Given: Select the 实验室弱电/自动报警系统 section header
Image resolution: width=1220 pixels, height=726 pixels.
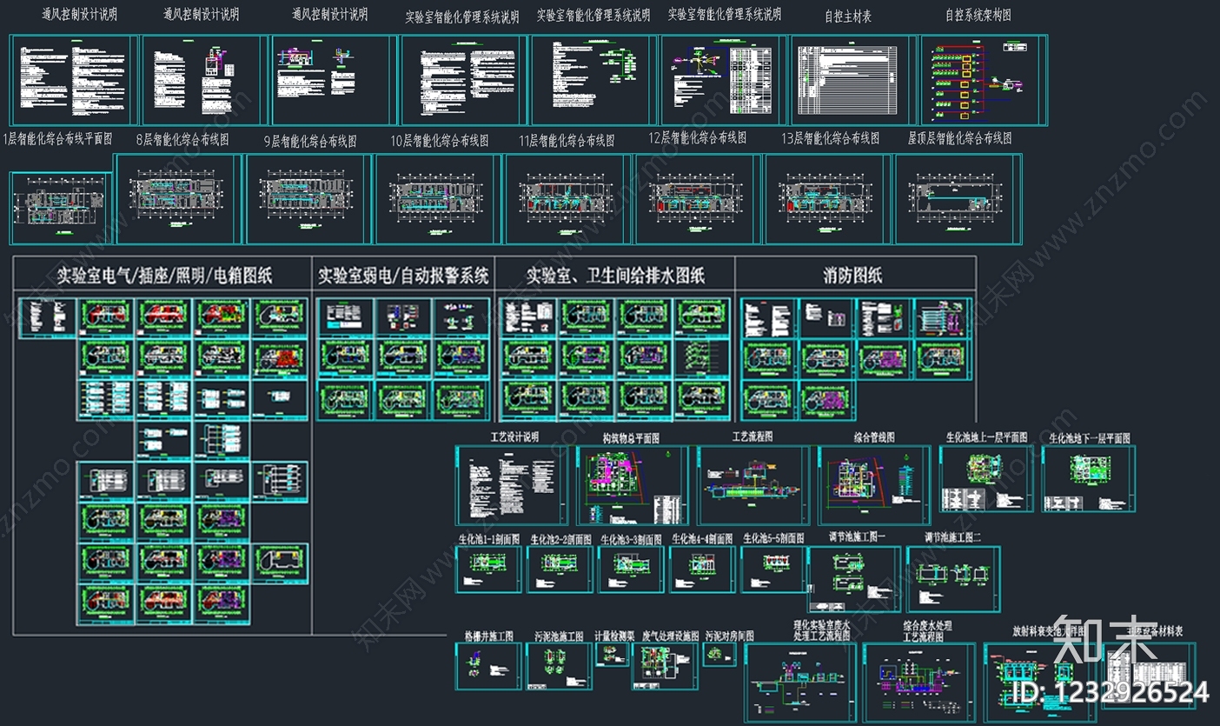Looking at the screenshot, I should tap(403, 276).
